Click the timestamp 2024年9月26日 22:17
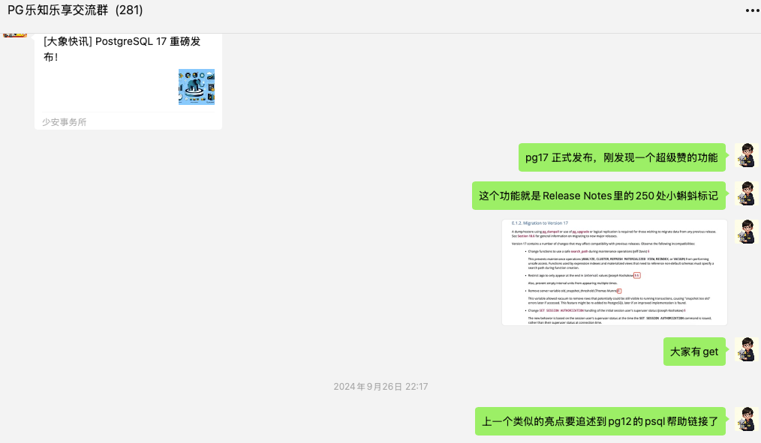This screenshot has width=761, height=443. click(x=380, y=387)
